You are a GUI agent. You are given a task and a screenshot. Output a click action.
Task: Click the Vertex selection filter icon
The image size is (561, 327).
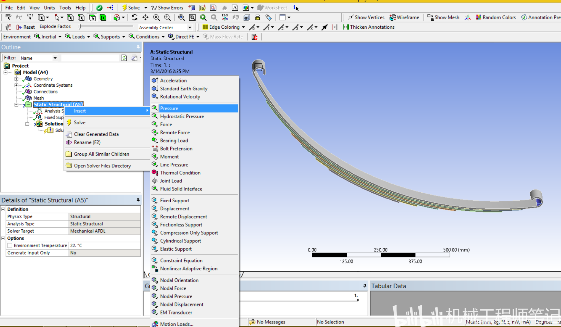(70, 17)
